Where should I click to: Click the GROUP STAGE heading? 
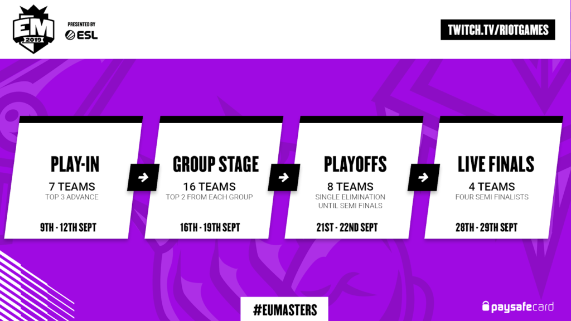click(x=216, y=164)
